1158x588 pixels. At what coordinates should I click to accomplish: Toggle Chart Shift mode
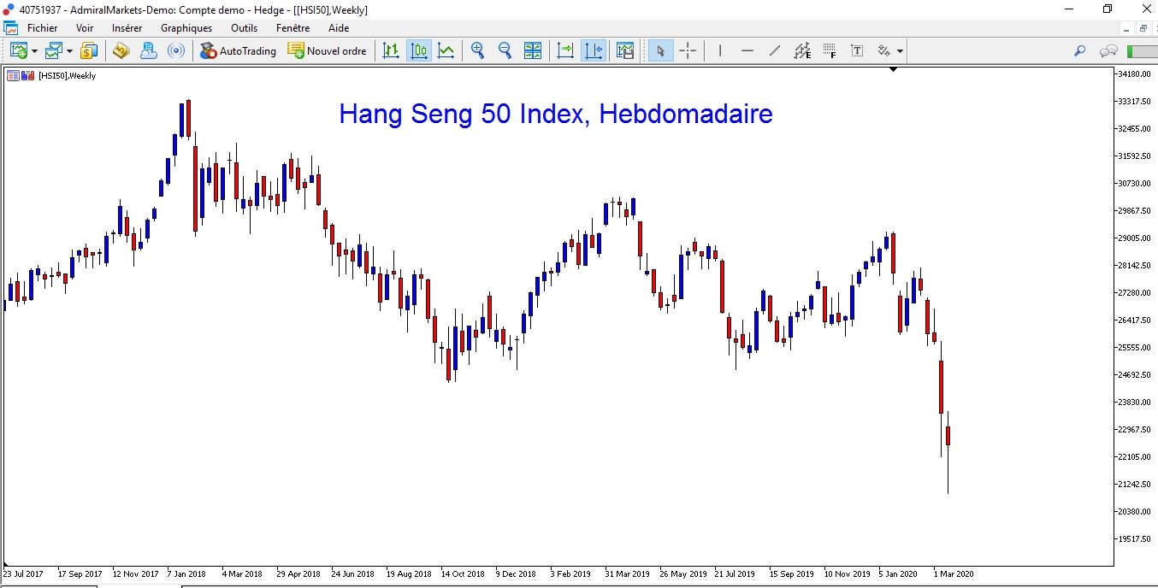593,50
